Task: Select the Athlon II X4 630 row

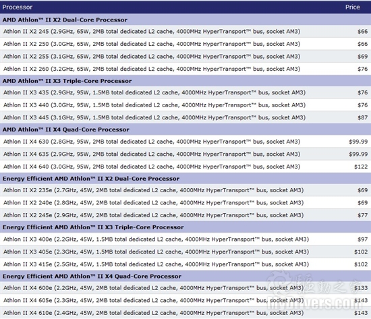Action: (x=185, y=142)
